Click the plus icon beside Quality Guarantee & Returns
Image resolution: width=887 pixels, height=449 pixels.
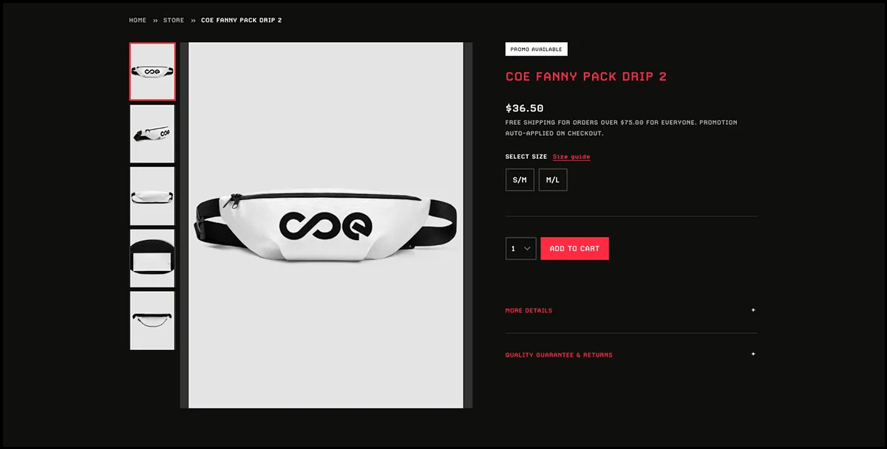(753, 354)
